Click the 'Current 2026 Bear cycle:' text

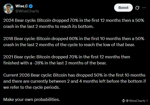pos(28,75)
